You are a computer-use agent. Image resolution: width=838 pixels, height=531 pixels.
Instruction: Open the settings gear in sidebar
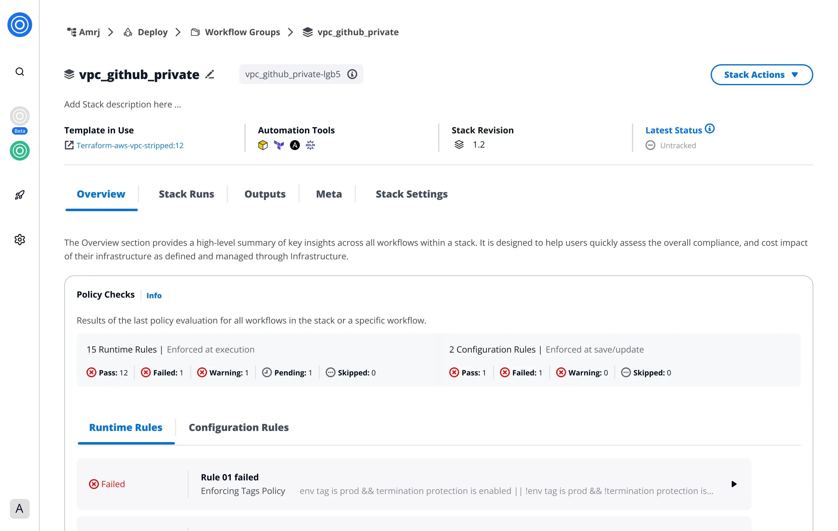pos(20,240)
